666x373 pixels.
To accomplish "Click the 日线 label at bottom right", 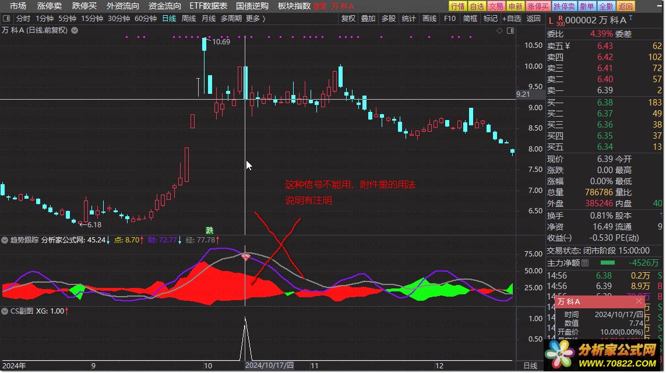I will coord(530,366).
